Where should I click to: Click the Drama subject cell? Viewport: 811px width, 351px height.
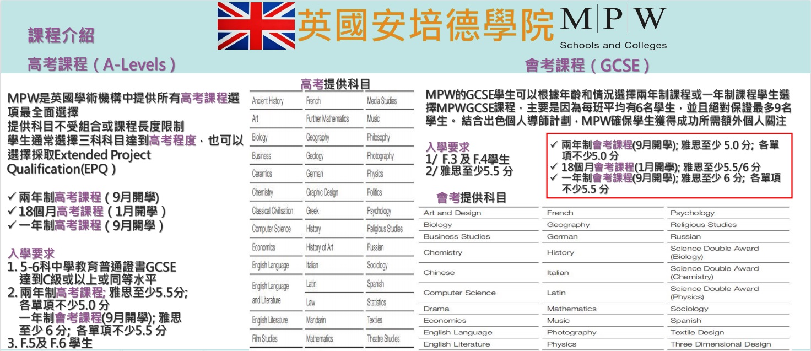click(x=436, y=309)
